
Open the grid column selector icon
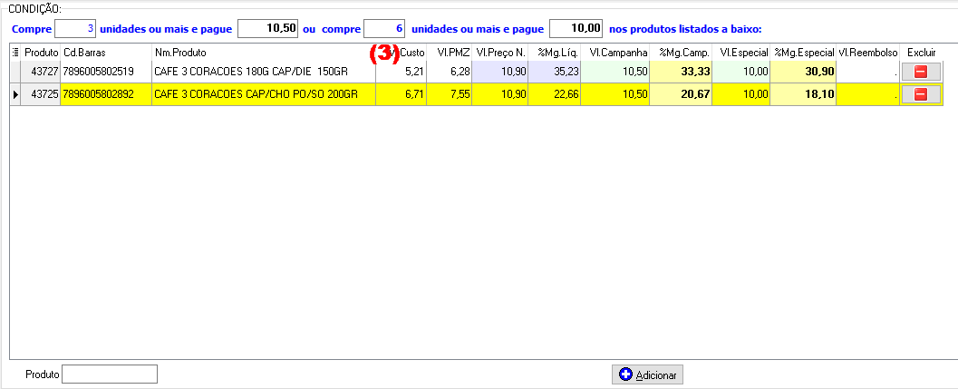point(15,53)
